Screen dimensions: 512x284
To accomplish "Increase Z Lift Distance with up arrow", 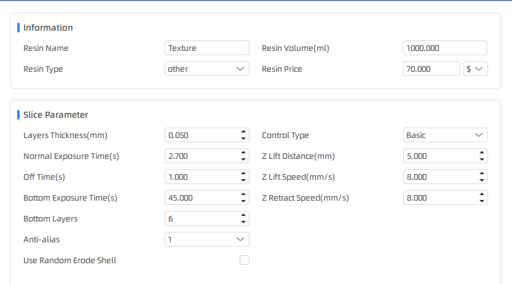I will tap(482, 152).
